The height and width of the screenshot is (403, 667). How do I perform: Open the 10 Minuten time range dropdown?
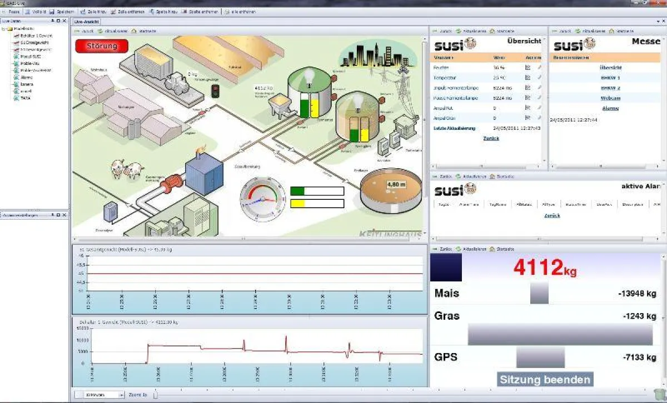click(x=121, y=395)
